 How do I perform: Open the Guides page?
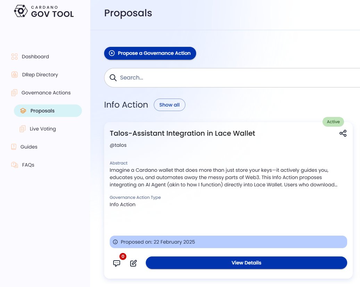pos(29,147)
